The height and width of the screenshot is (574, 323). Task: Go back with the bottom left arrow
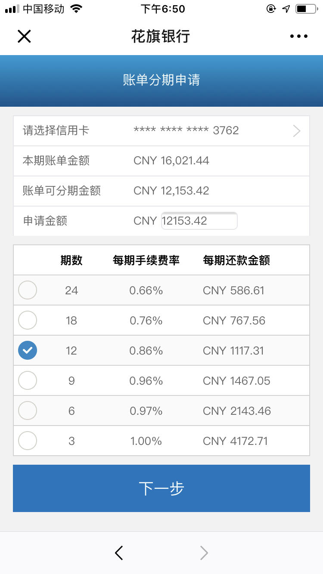pyautogui.click(x=119, y=553)
